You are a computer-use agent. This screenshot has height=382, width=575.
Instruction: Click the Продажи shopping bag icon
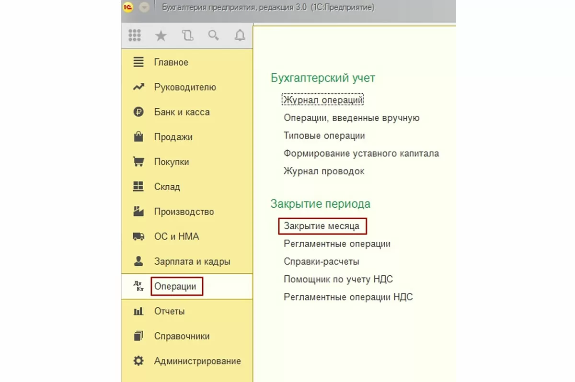pos(138,137)
